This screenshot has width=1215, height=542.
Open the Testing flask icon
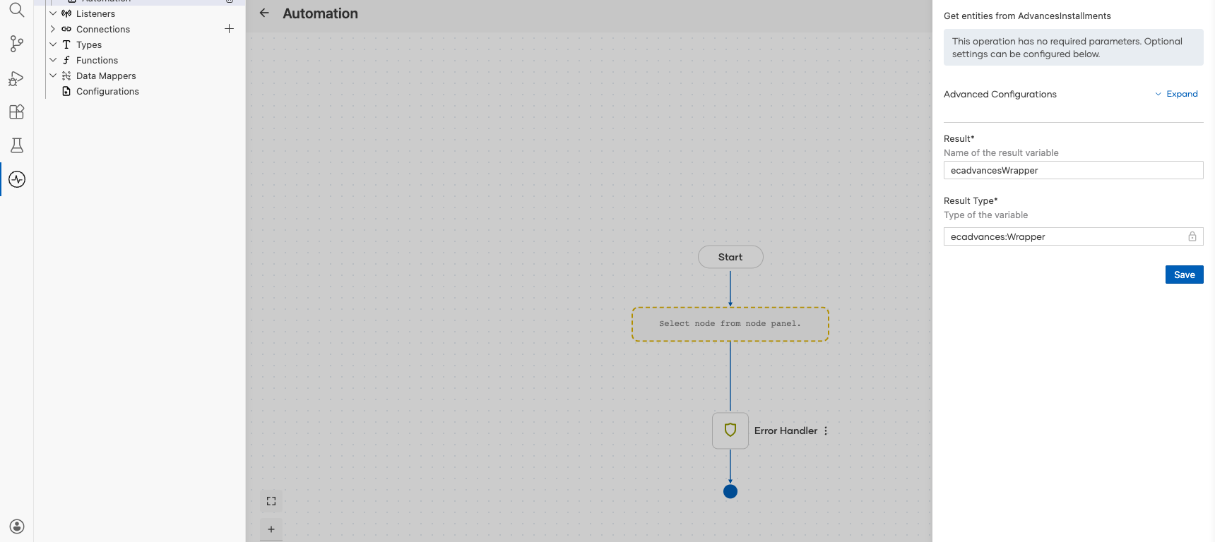17,145
